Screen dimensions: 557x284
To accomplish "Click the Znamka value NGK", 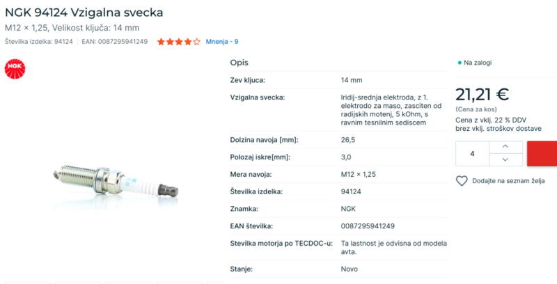I will [x=348, y=209].
